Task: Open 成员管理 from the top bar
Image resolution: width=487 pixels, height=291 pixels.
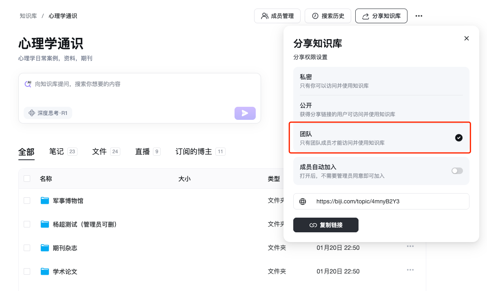Action: (277, 16)
